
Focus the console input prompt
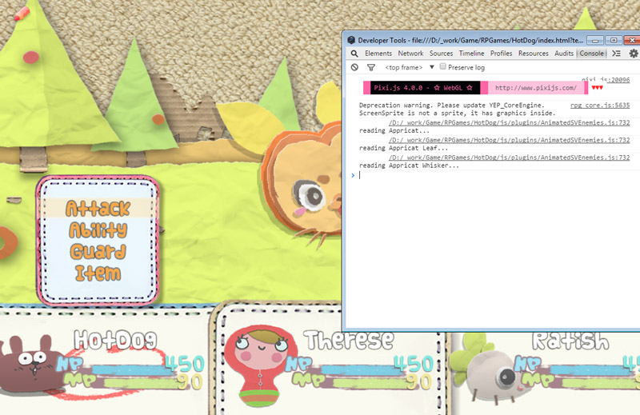tap(494, 175)
